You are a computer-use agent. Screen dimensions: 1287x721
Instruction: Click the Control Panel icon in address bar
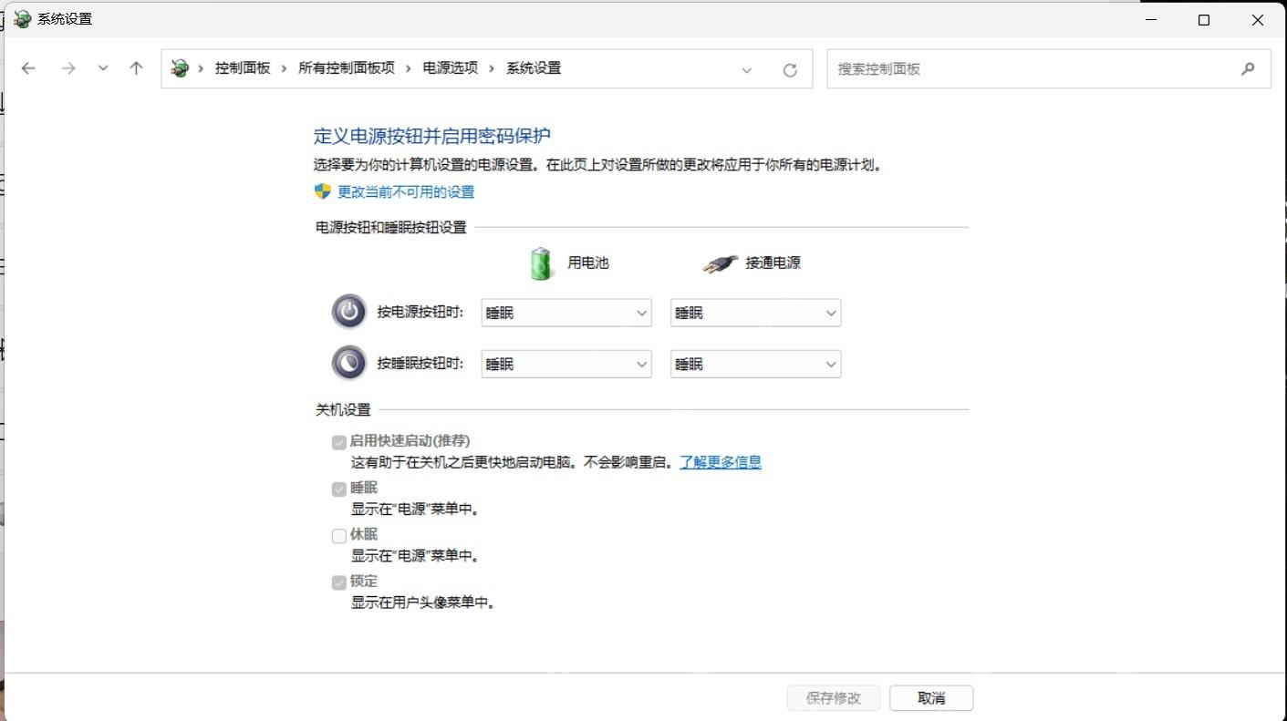tap(180, 68)
